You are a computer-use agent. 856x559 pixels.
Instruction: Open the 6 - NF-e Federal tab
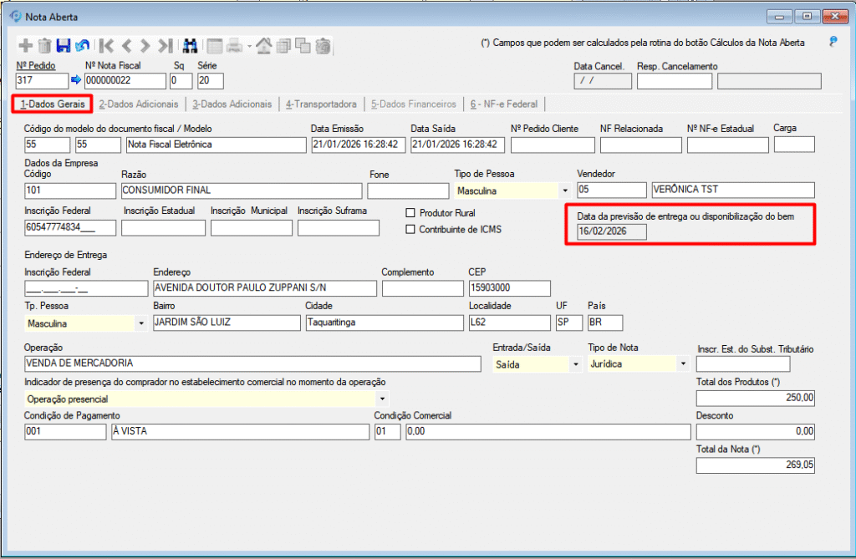pos(505,104)
